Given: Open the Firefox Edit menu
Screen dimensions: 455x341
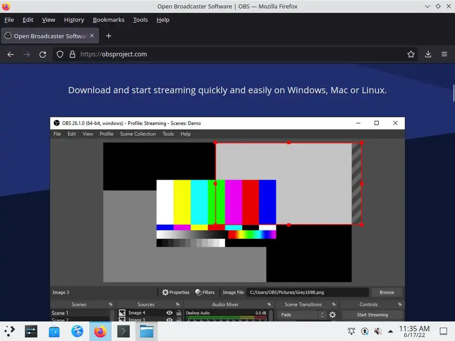Looking at the screenshot, I should coord(28,20).
